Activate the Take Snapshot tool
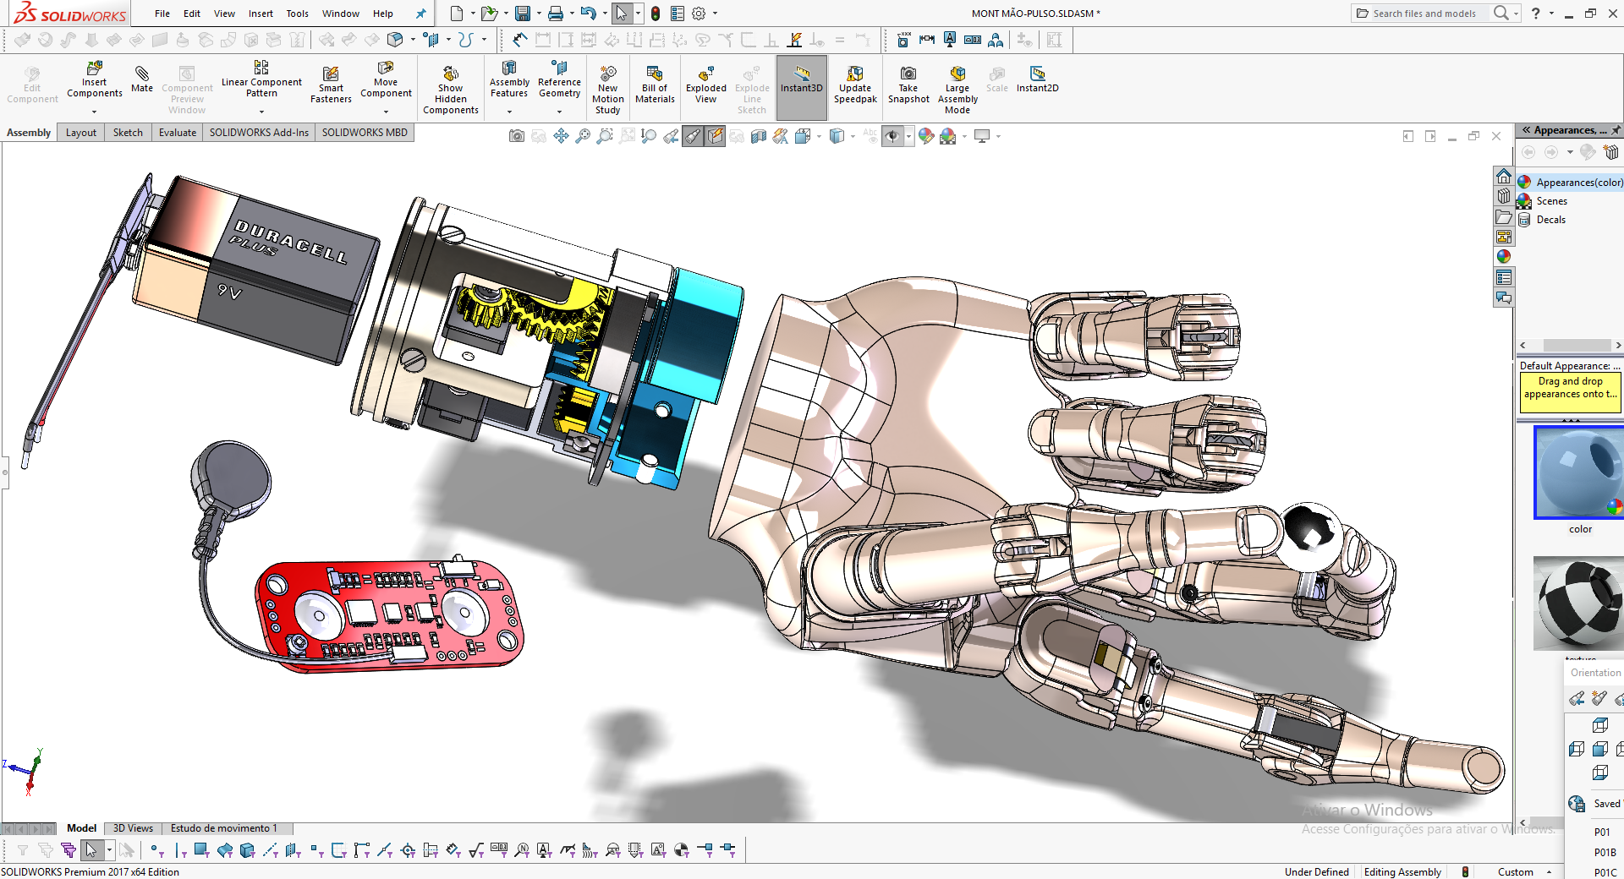The width and height of the screenshot is (1624, 879). 908,85
